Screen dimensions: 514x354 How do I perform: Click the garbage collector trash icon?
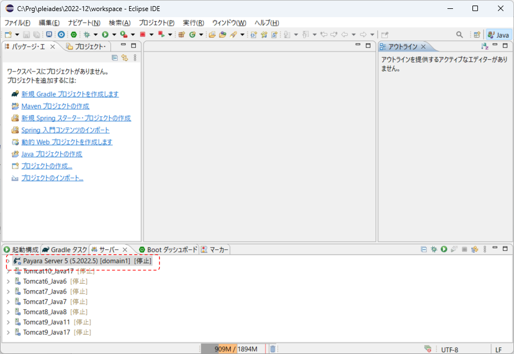coord(273,349)
